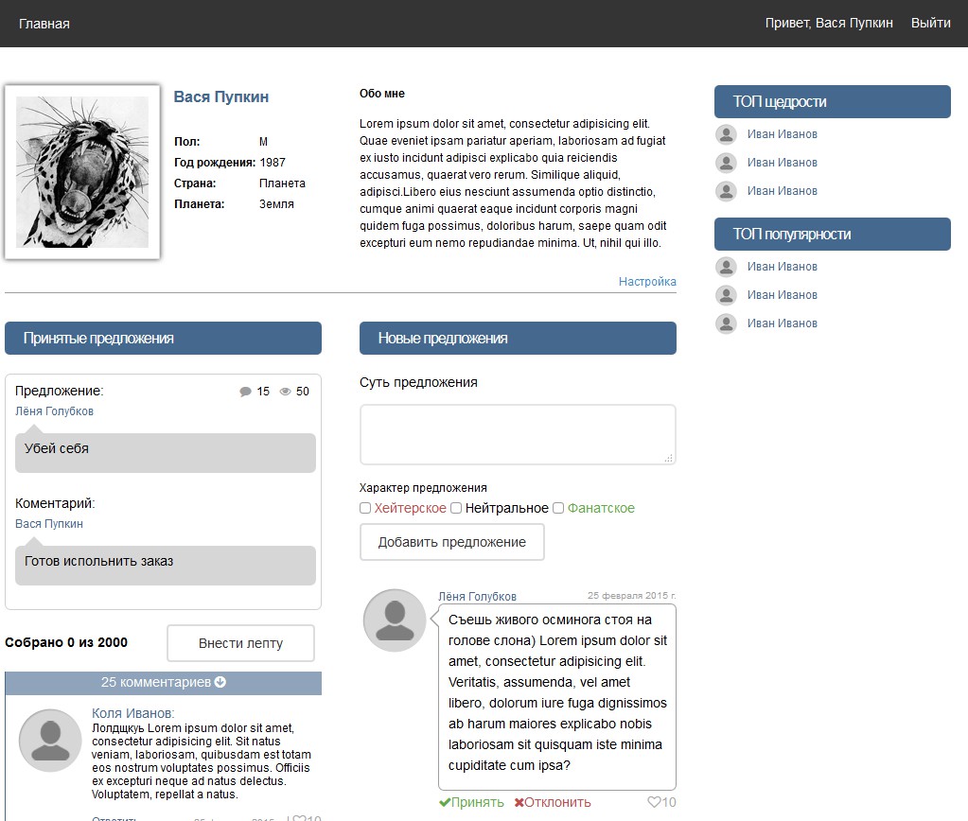Tick the Нейтральное checkbox
Viewport: 968px width, 821px height.
pos(456,508)
